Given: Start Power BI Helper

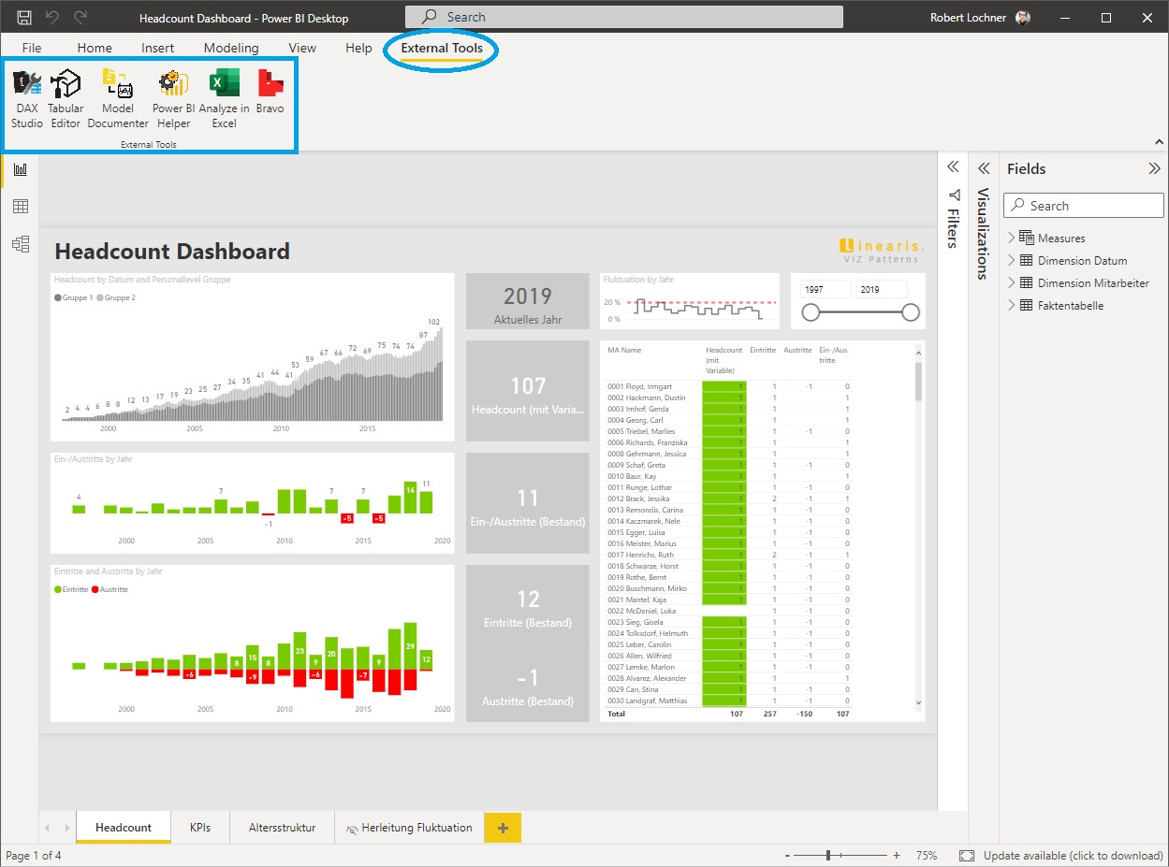Looking at the screenshot, I should click(172, 96).
